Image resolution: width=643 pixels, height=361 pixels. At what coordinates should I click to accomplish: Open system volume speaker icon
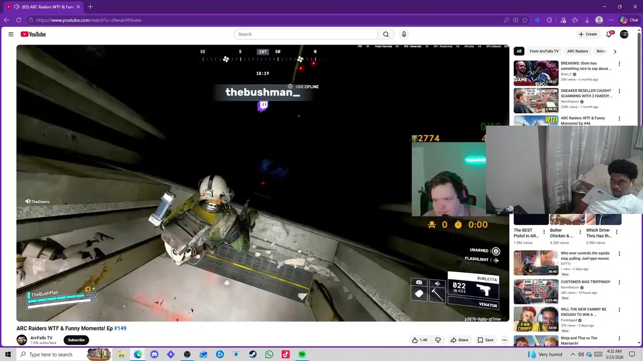click(x=581, y=354)
